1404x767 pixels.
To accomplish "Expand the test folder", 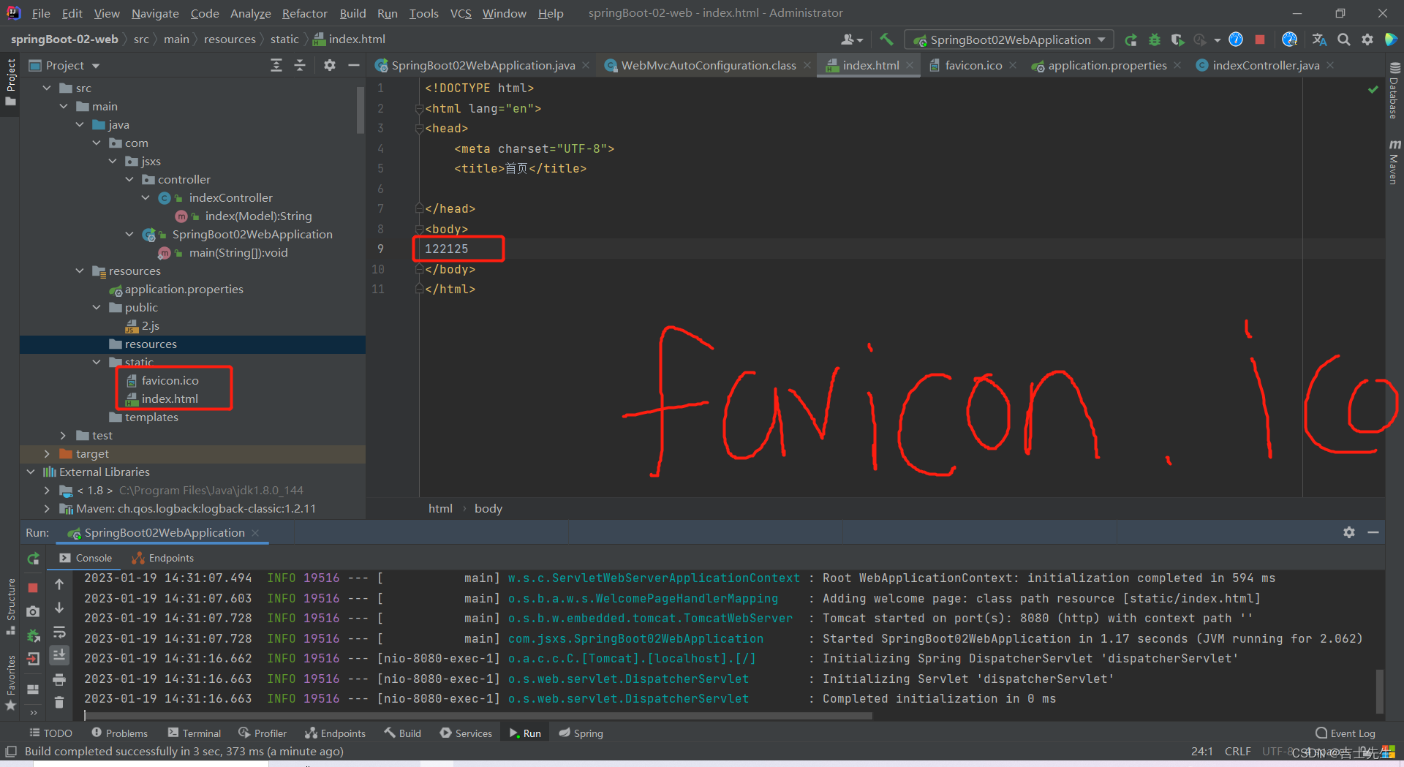I will coord(64,435).
